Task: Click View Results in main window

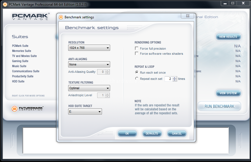Action: point(228,37)
